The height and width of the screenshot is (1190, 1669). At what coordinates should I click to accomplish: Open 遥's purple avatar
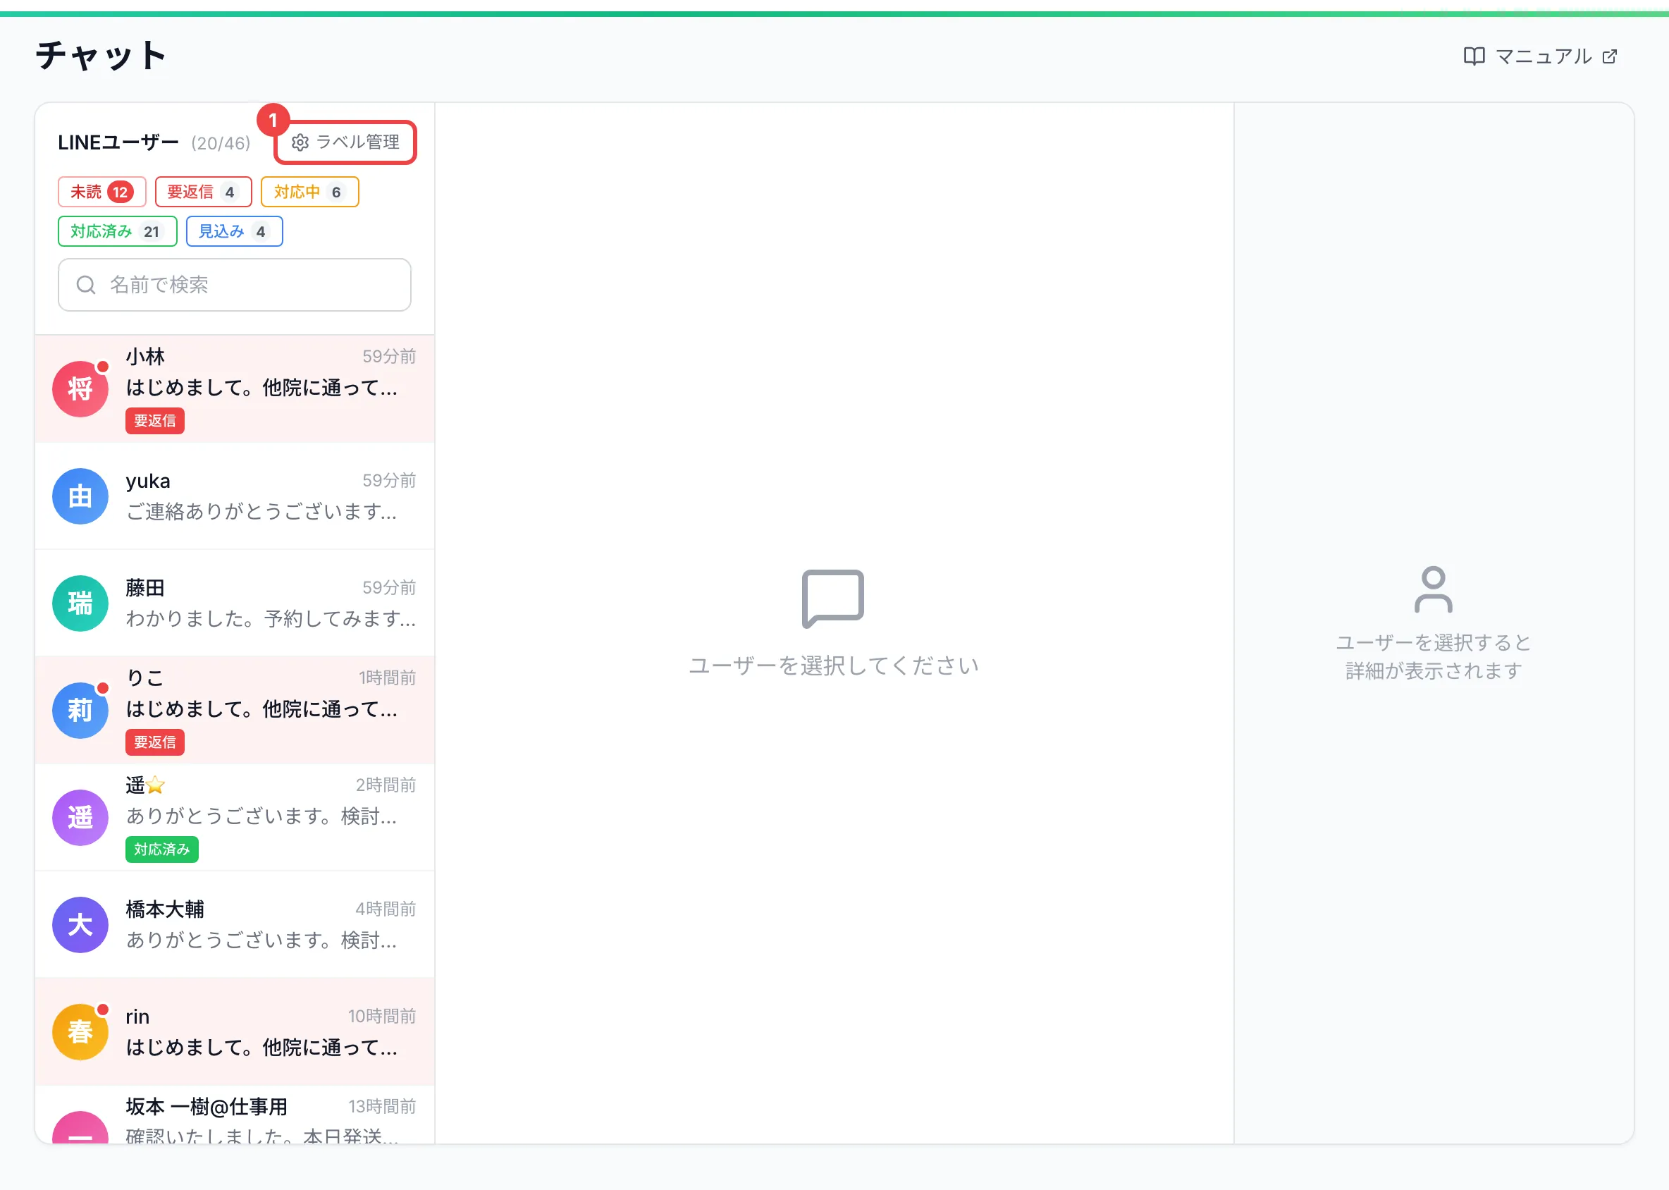pos(80,818)
